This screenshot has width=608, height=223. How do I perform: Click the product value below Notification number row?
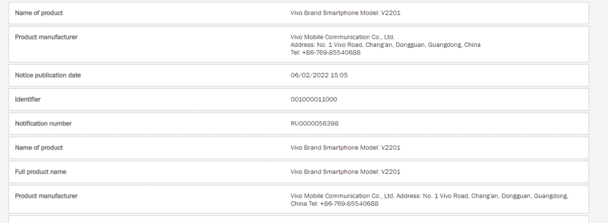click(x=345, y=148)
